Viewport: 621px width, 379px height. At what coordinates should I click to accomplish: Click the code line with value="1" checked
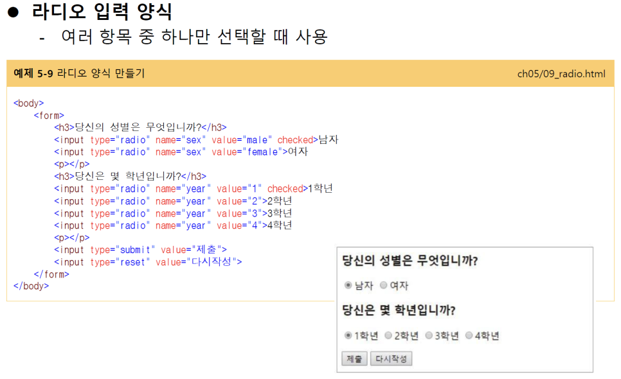(x=194, y=189)
